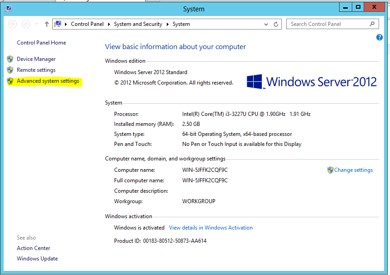Click the shield icon beside Change settings
Screen dimensions: 390x275
(330, 170)
